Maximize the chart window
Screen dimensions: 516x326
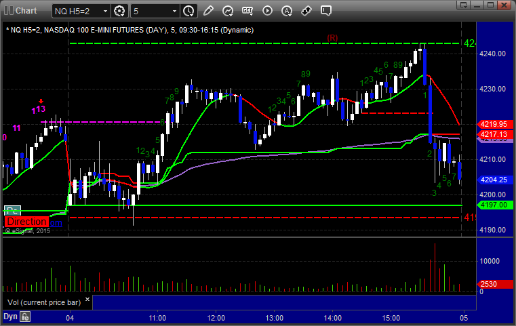[x=491, y=5]
